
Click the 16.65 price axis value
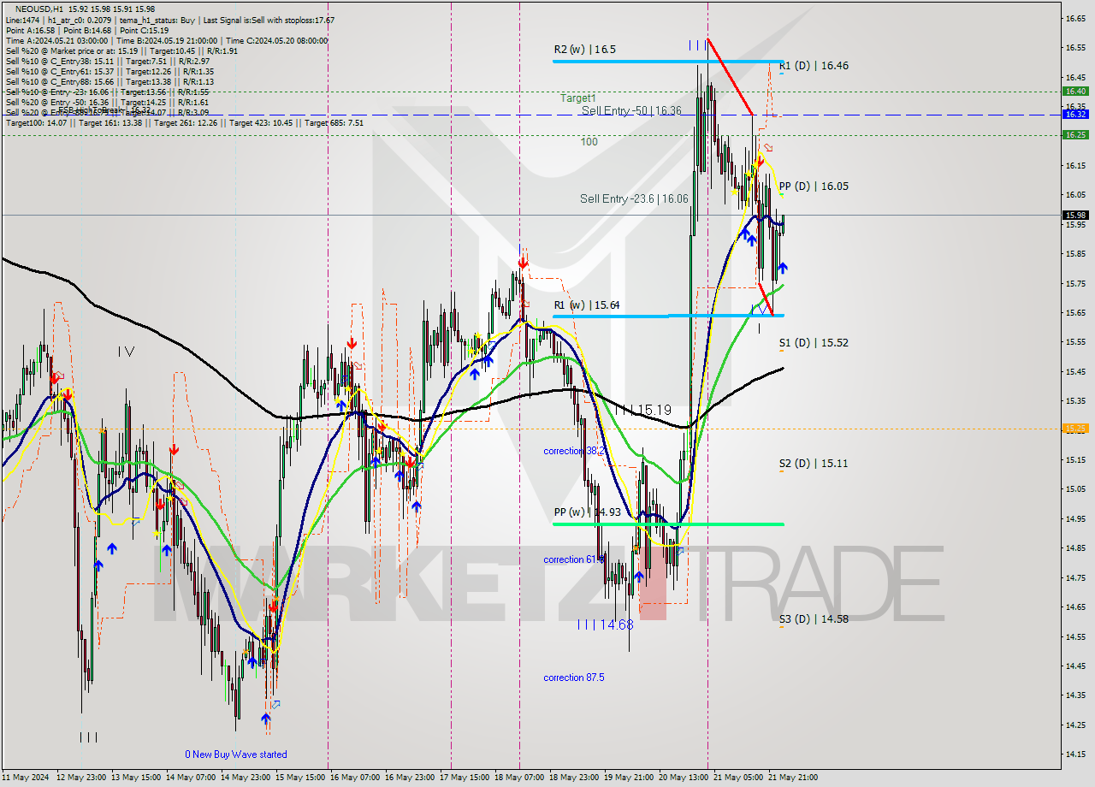click(x=1075, y=17)
